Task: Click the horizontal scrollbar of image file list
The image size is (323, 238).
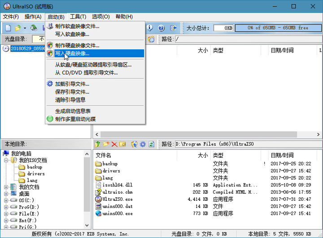Action: [x=199, y=134]
